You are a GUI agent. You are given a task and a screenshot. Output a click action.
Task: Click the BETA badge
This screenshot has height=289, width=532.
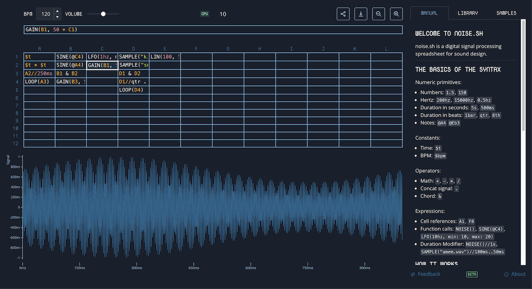472,274
